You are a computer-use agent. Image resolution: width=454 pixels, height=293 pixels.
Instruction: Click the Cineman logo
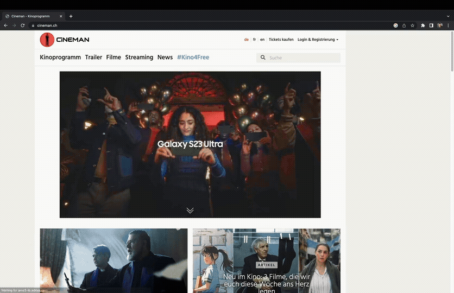64,40
